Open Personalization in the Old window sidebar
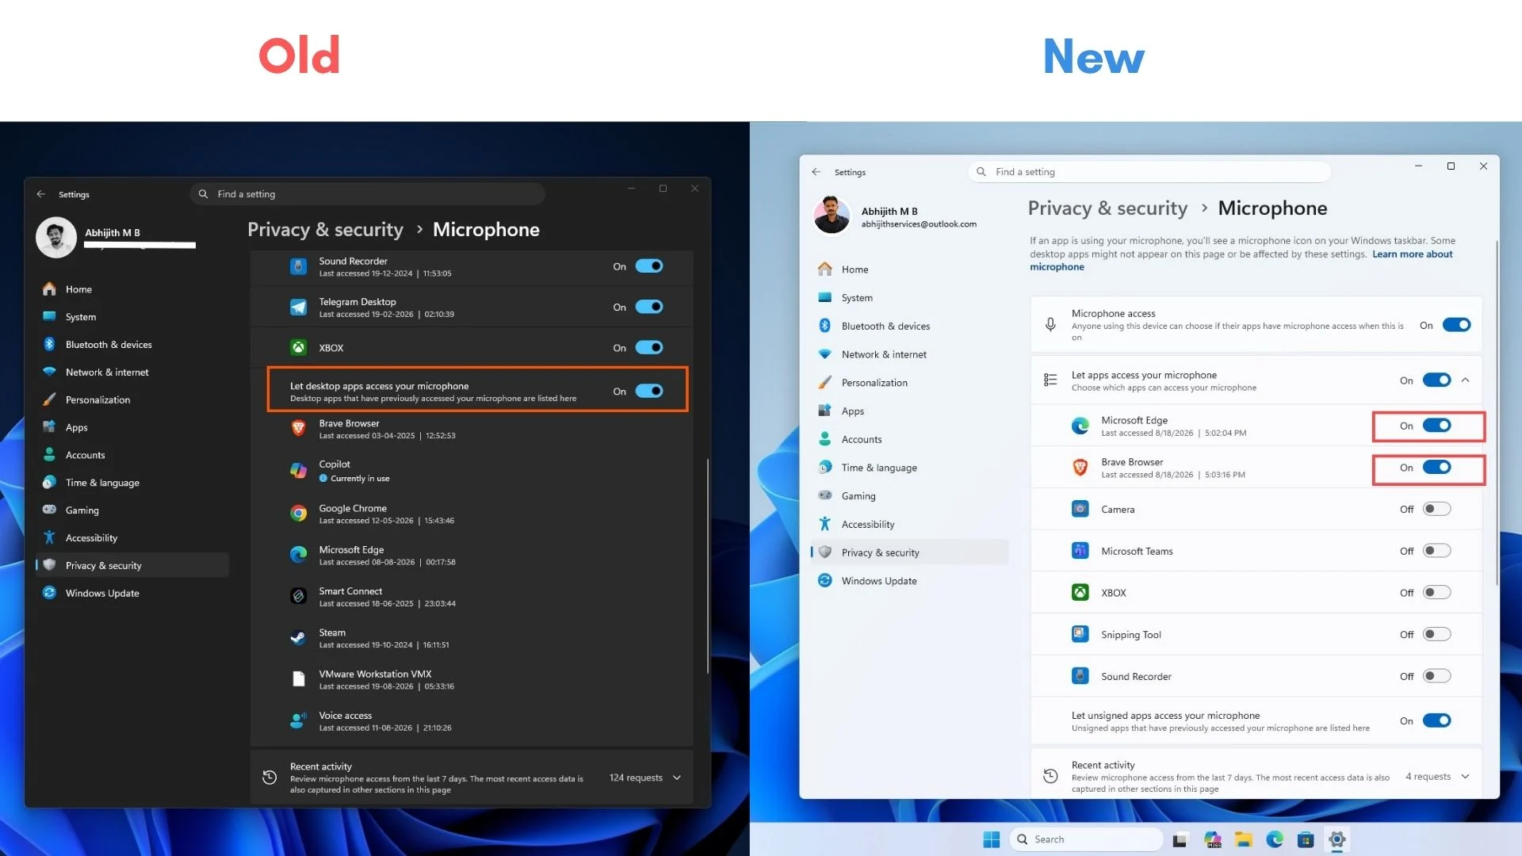1522x856 pixels. coord(133,400)
